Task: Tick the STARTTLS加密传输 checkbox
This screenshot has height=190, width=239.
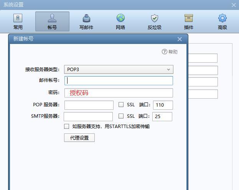Action: tap(66, 127)
